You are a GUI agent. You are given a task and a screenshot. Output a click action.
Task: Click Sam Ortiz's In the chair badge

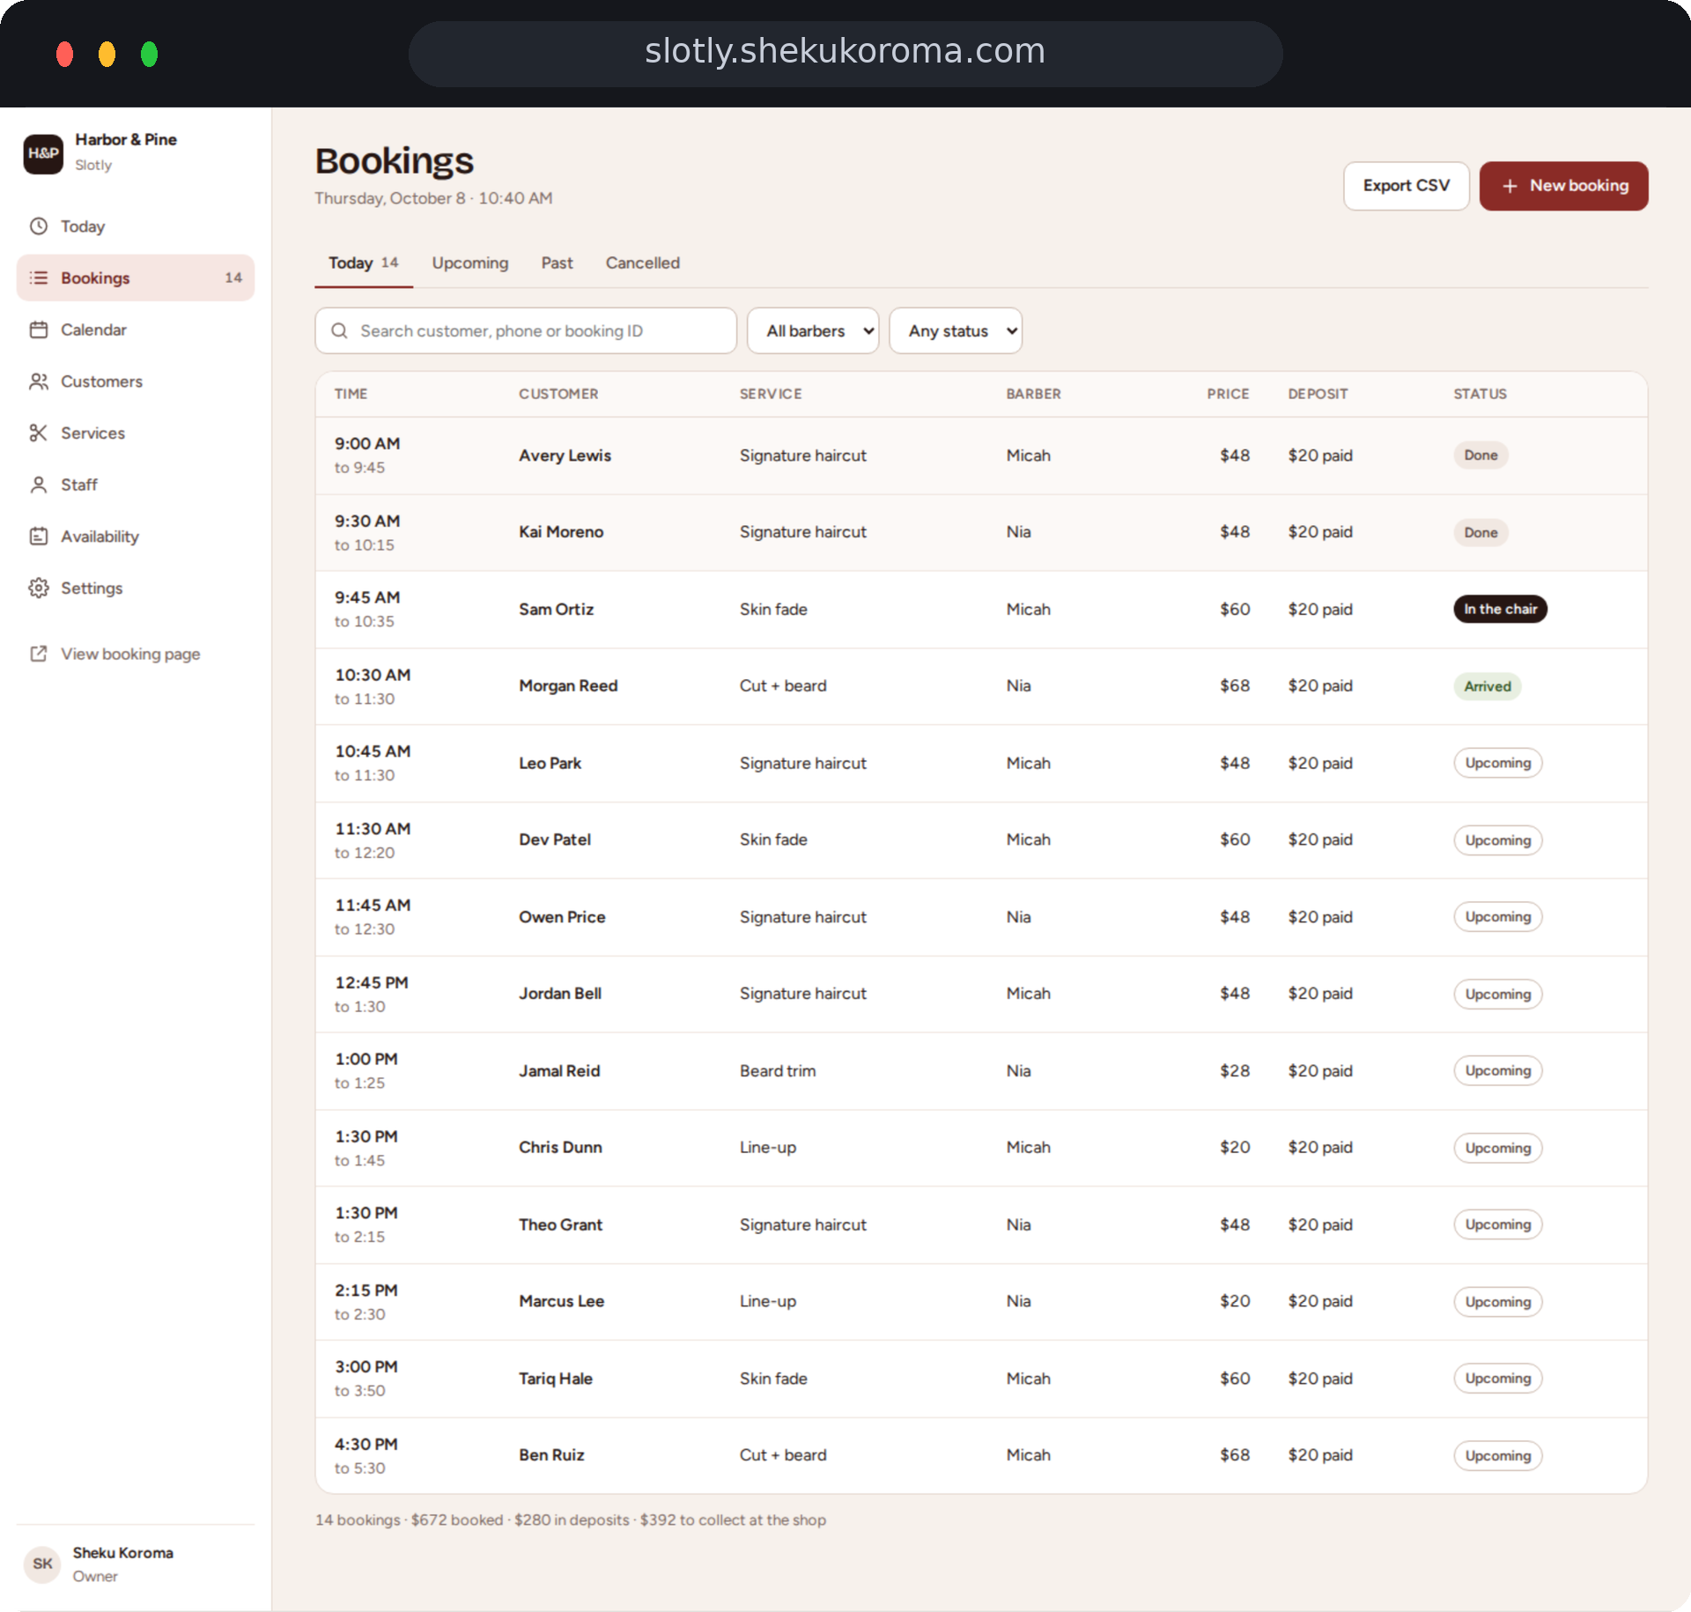pos(1500,609)
